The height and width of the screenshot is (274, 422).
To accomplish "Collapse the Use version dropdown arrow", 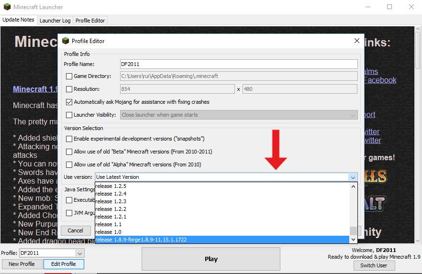I will coord(353,177).
